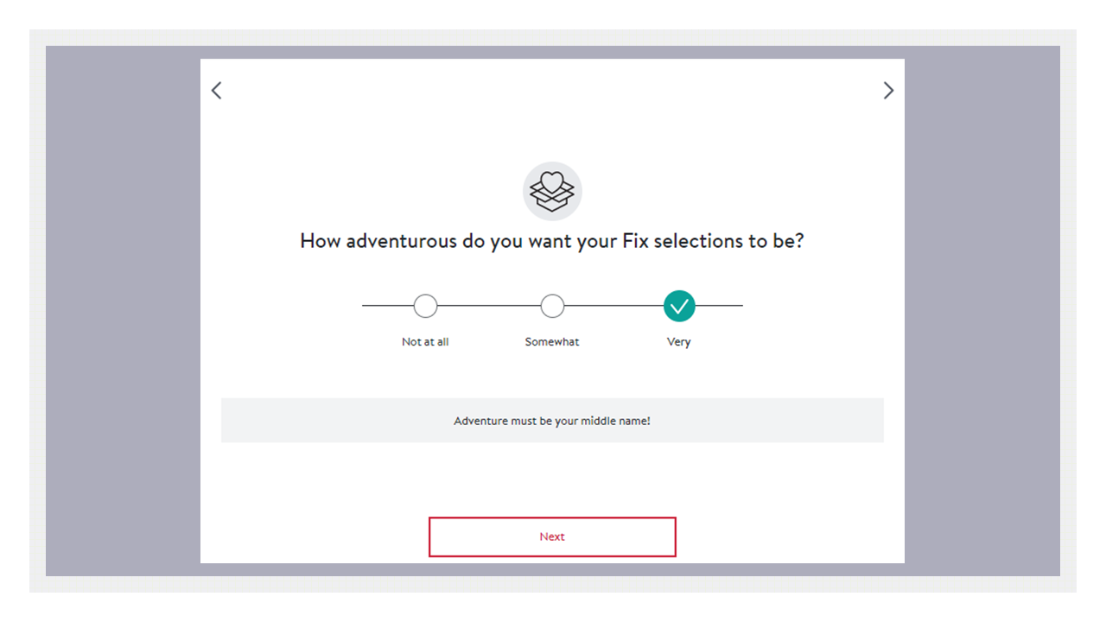The width and height of the screenshot is (1106, 622).
Task: Click the "Somewhat" text label
Action: (x=552, y=342)
